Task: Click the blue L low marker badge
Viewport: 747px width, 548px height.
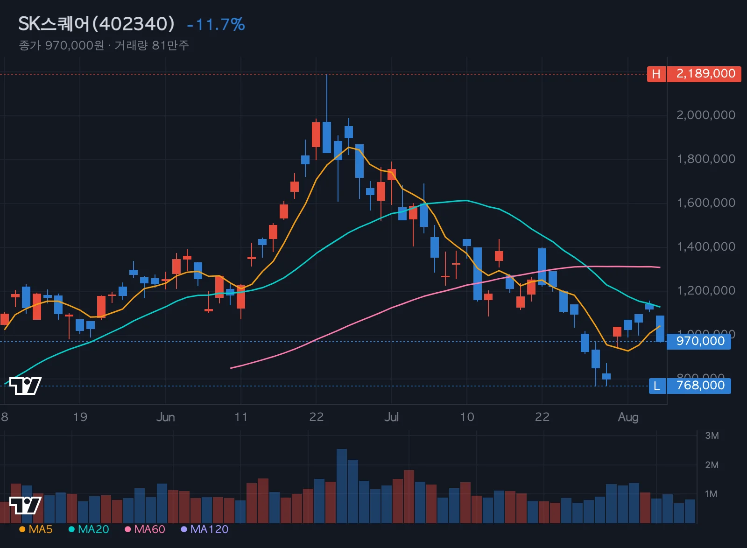Action: (657, 386)
